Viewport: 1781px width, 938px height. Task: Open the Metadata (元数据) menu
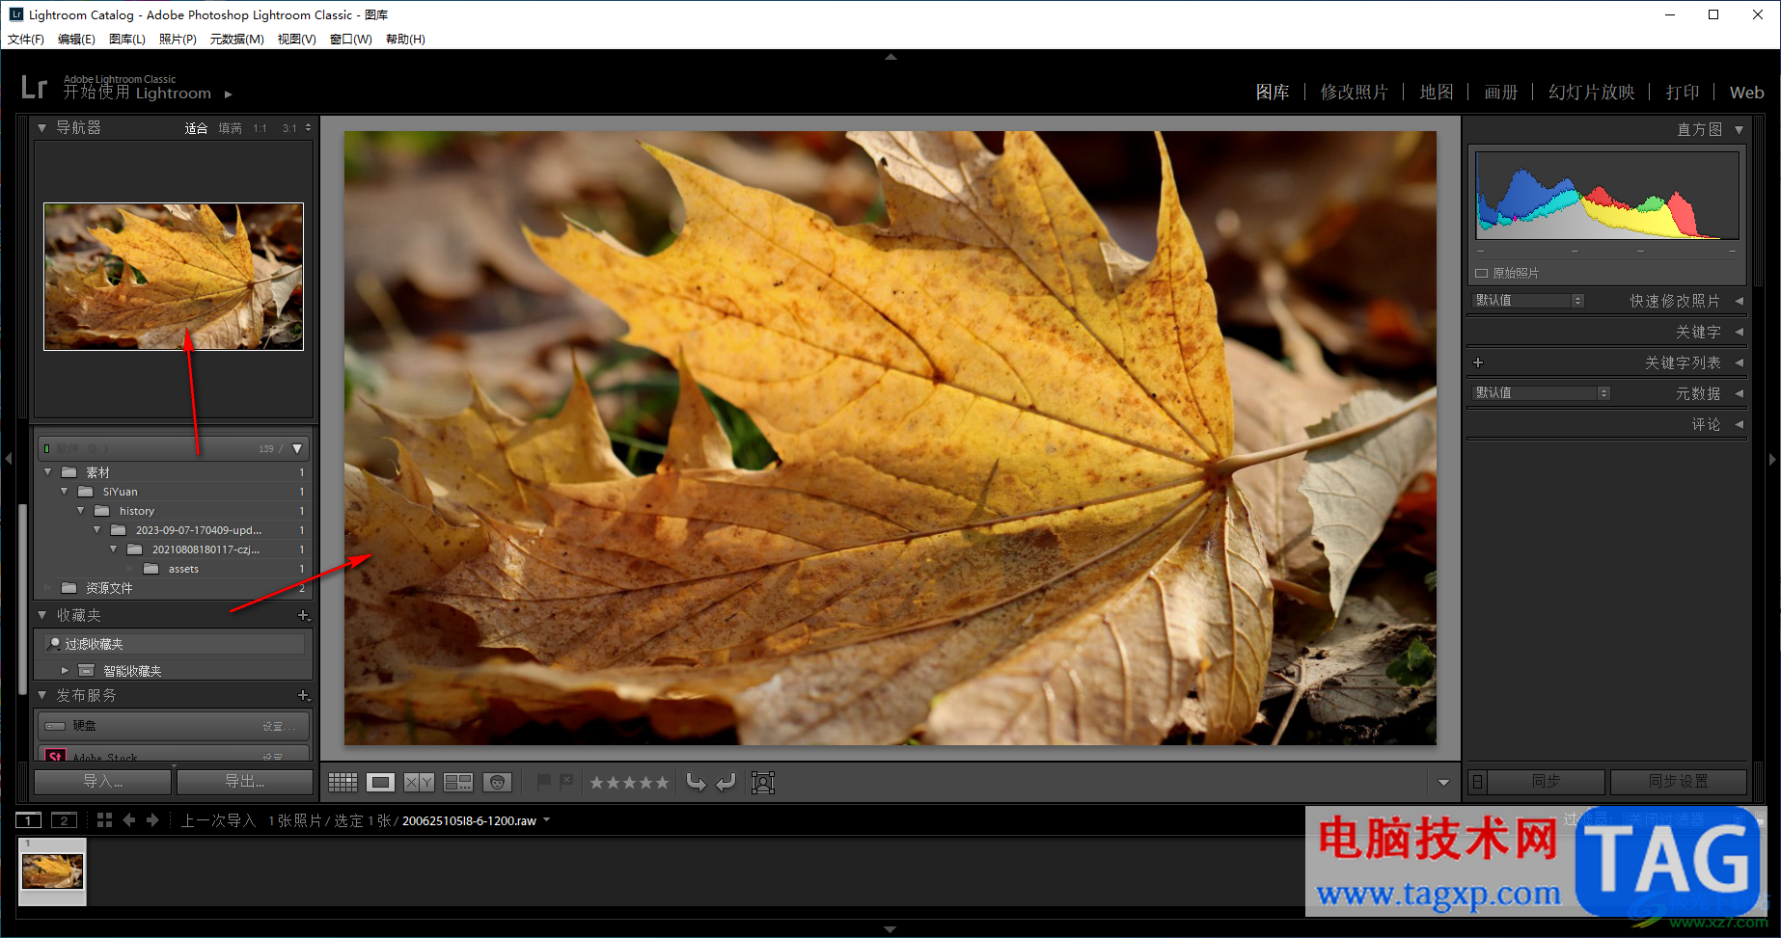click(237, 40)
